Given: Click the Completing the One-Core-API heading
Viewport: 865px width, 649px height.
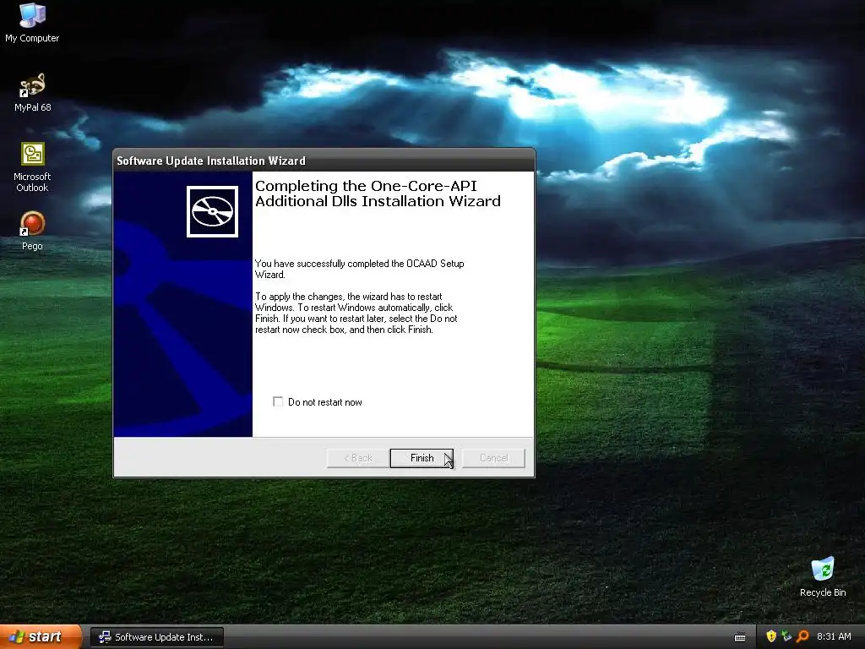Looking at the screenshot, I should (378, 194).
